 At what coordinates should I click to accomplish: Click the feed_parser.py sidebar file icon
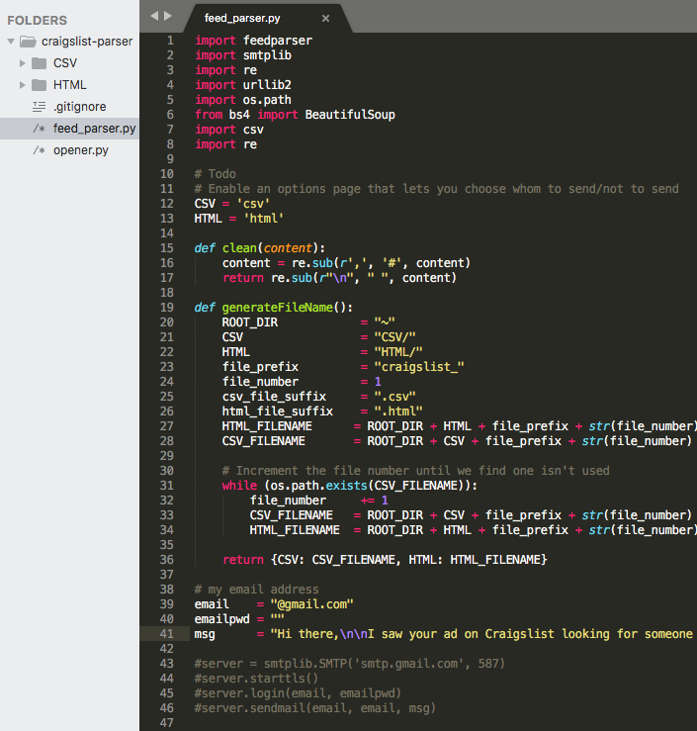click(x=39, y=129)
